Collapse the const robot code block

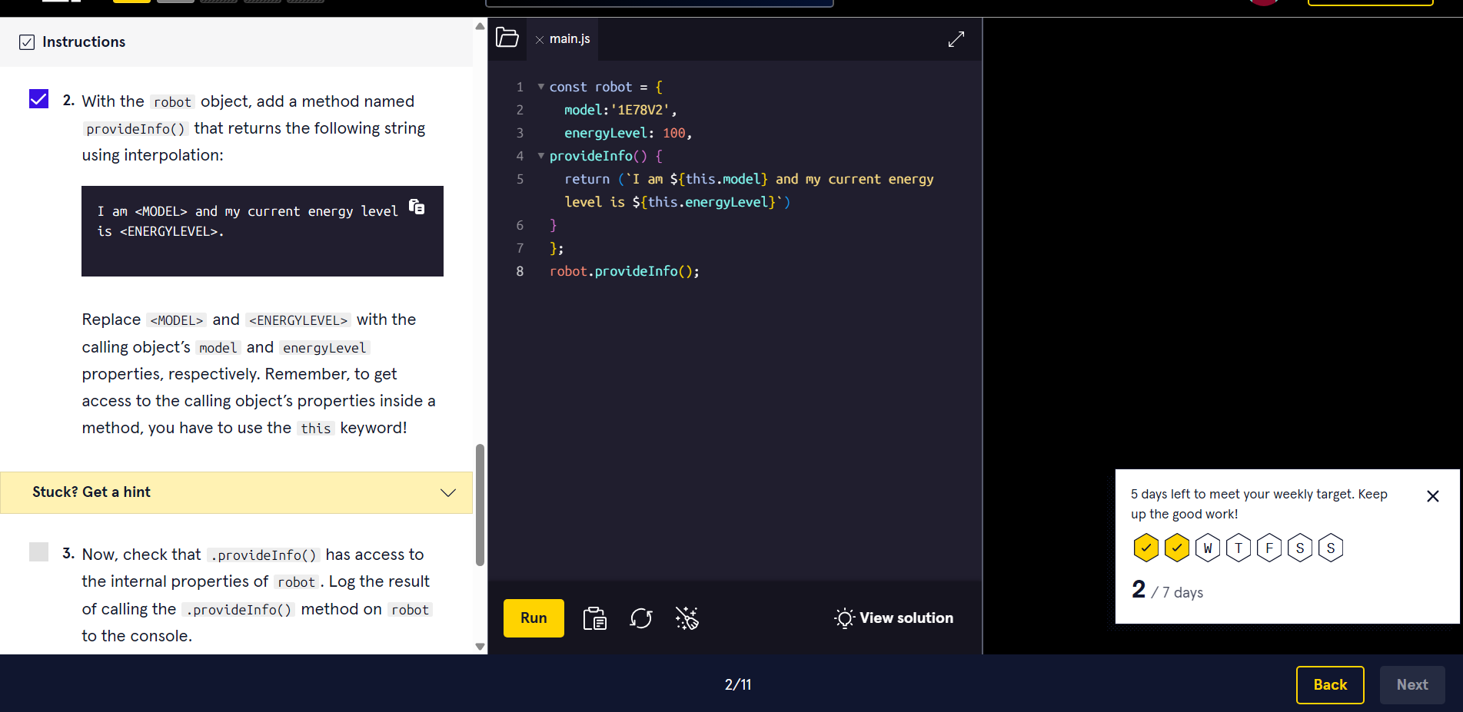tap(541, 87)
